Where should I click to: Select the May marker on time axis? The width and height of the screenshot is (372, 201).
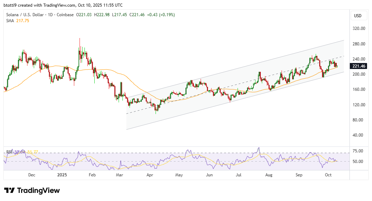click(x=179, y=175)
